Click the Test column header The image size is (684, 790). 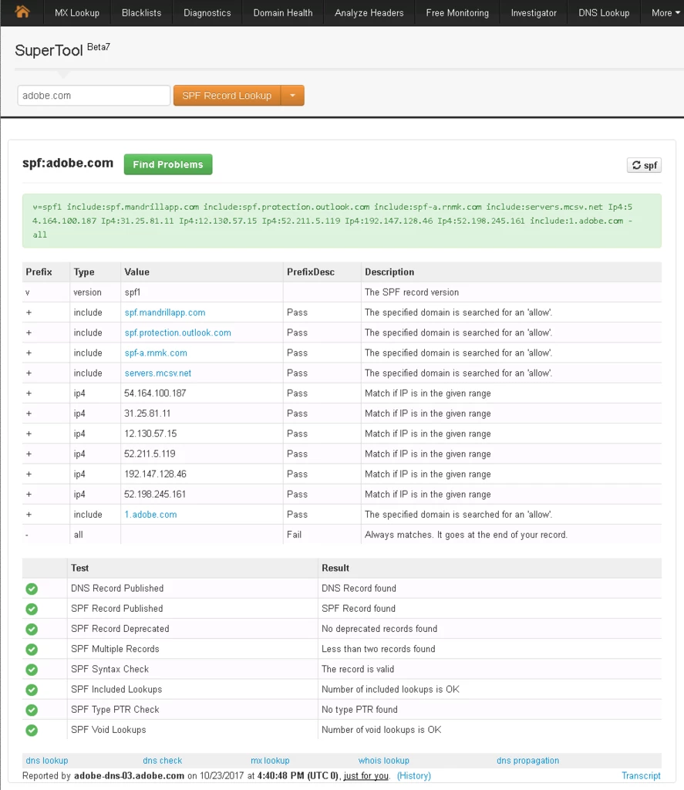click(79, 569)
